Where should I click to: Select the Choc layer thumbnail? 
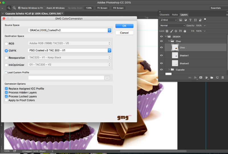click(x=175, y=48)
